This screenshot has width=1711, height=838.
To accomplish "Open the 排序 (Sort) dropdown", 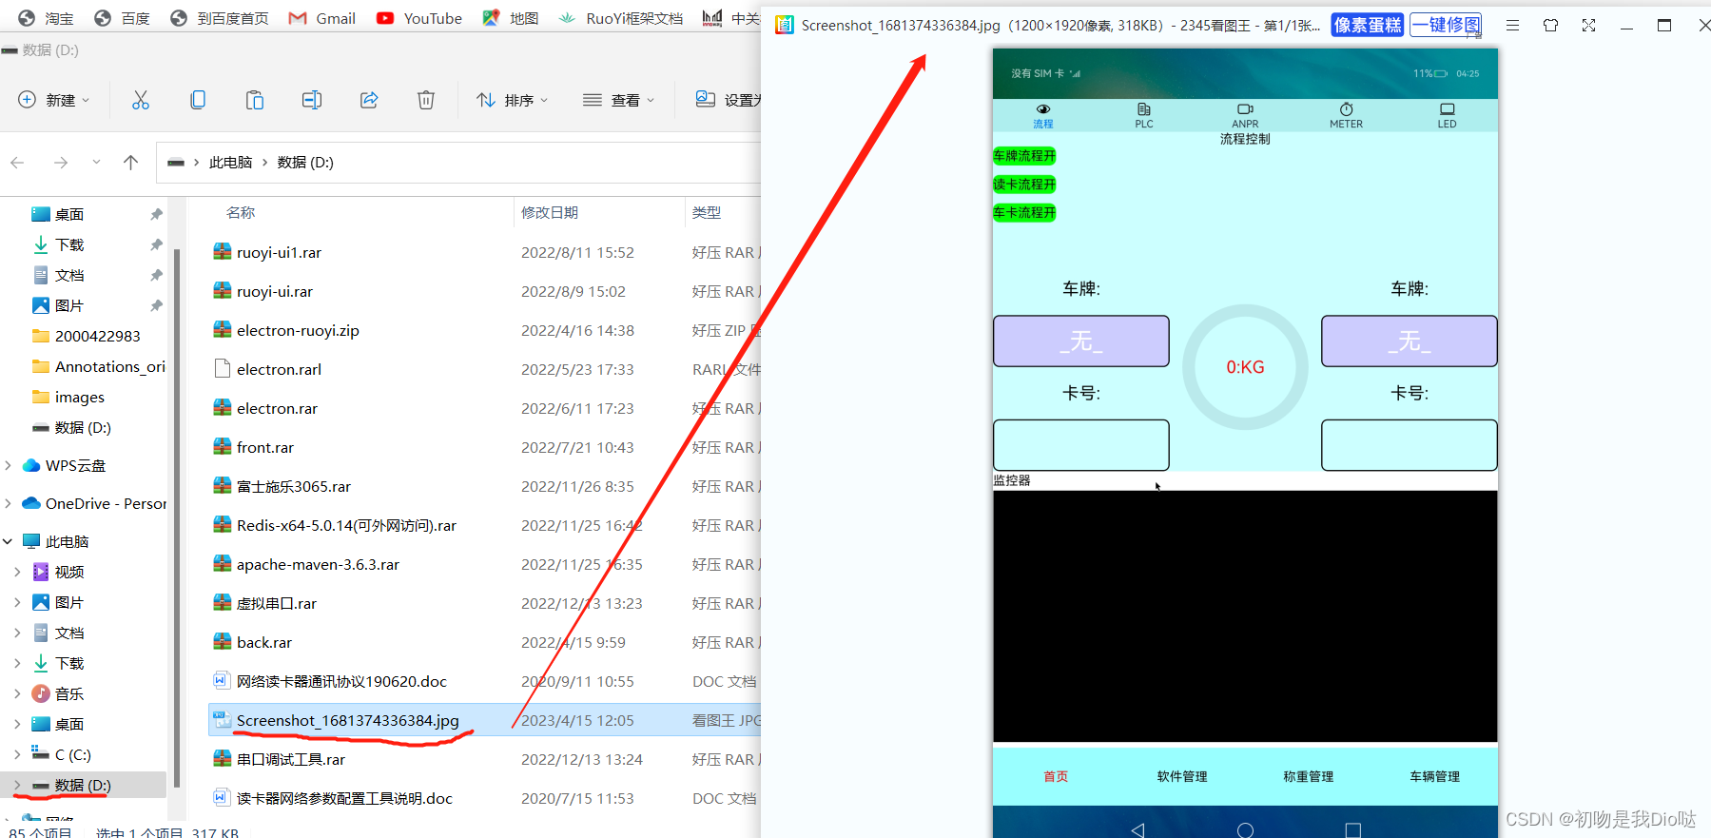I will click(x=513, y=100).
